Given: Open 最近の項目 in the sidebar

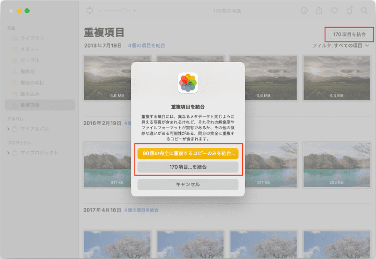Looking at the screenshot, I should tap(40, 82).
